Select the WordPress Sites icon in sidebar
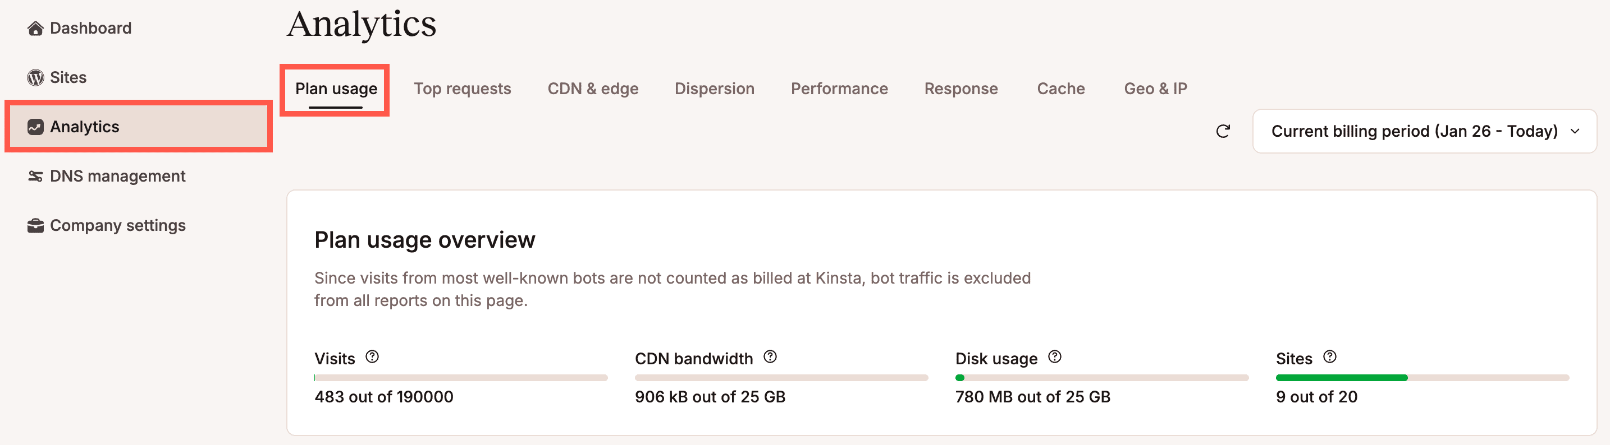Viewport: 1610px width, 445px height. click(x=35, y=77)
